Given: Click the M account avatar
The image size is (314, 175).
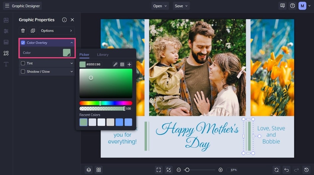Looking at the screenshot, I should tap(302, 6).
